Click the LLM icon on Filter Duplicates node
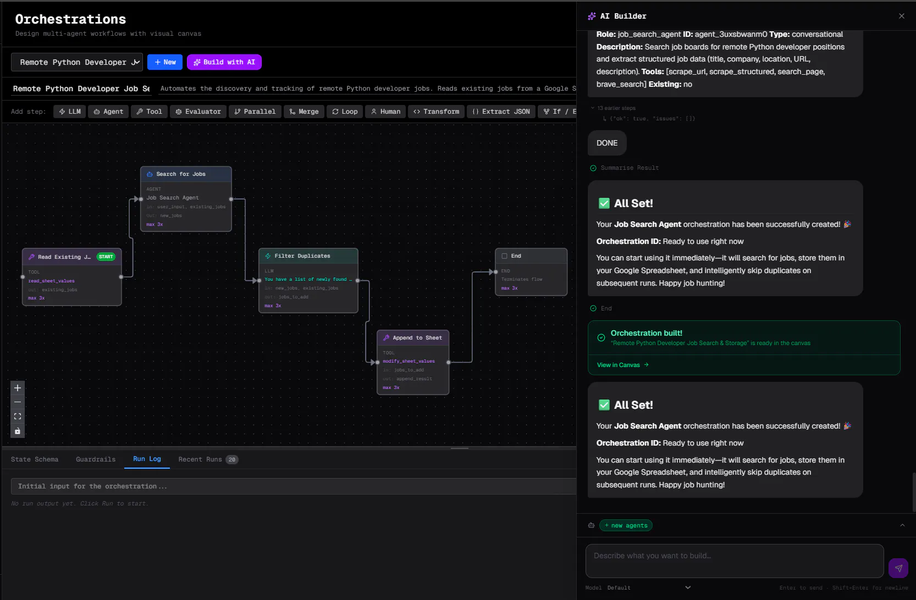 pos(268,256)
